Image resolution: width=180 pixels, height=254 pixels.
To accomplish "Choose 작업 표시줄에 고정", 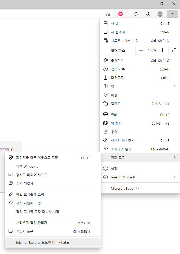I will 53,194.
